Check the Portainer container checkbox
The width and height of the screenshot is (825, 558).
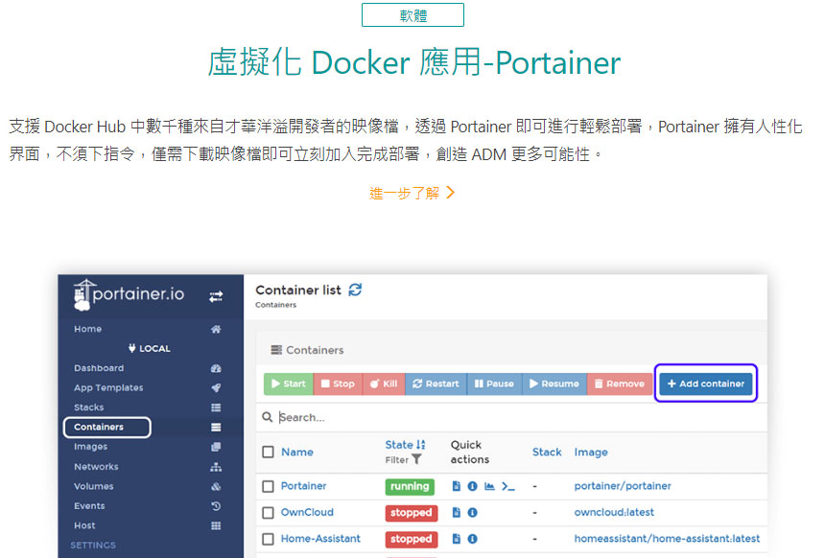click(x=269, y=486)
